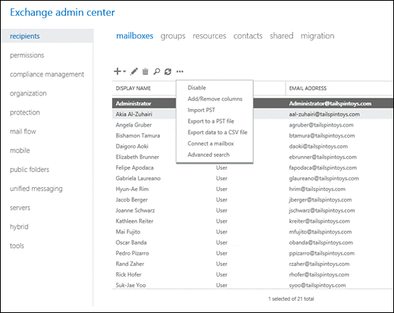Viewport: 394px width, 313px height.
Task: Click the refresh icon in the toolbar
Action: pos(168,71)
